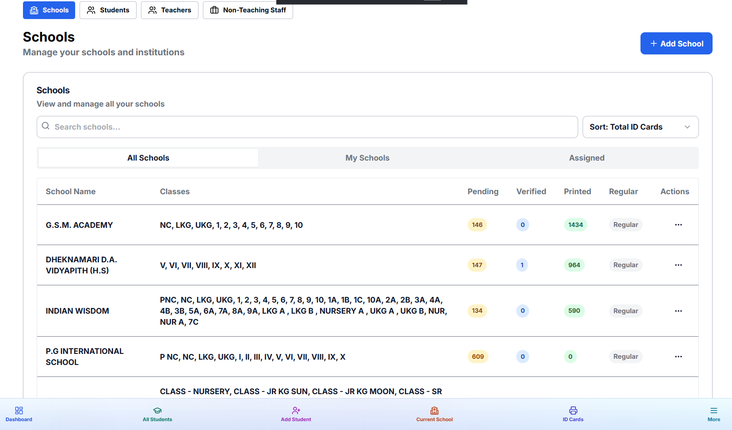Click the chevron of the sort dropdown
This screenshot has width=732, height=430.
(687, 127)
